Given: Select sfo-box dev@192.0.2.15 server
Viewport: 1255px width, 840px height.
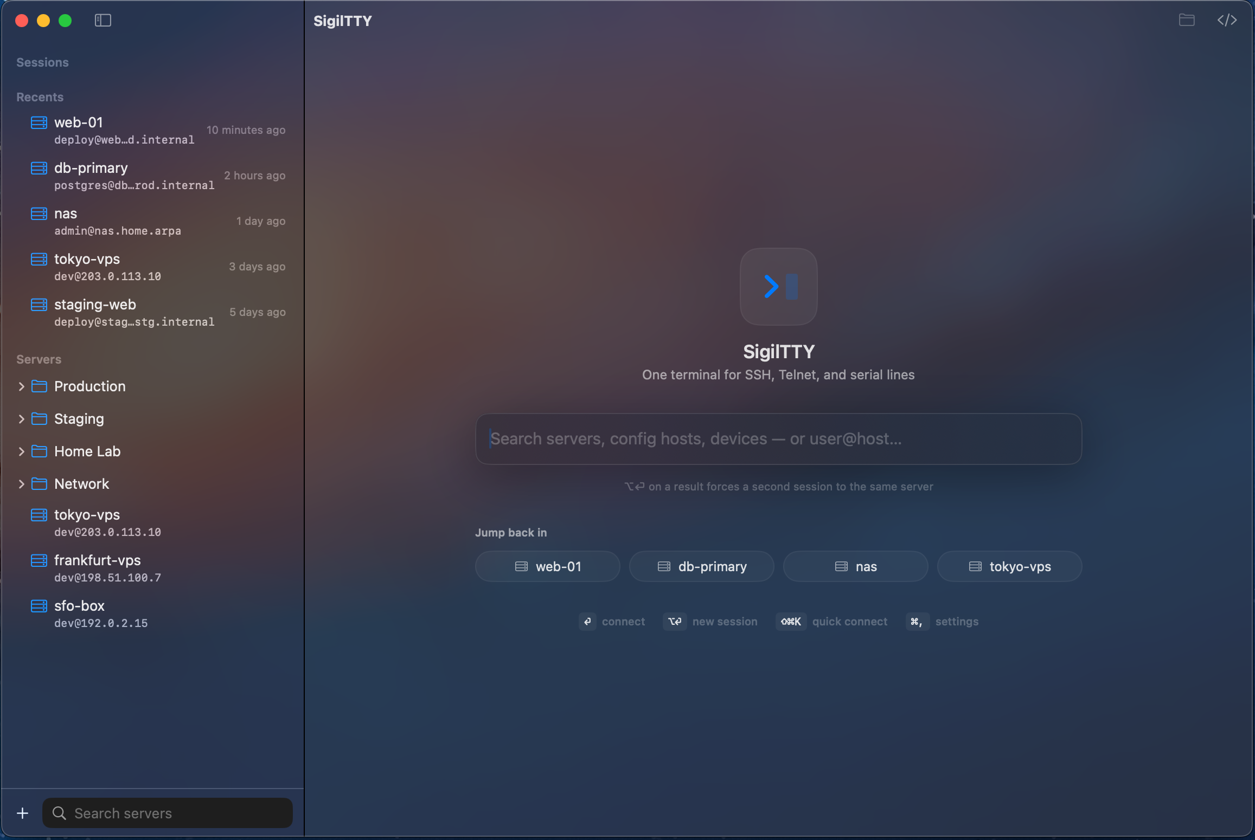Looking at the screenshot, I should click(153, 614).
